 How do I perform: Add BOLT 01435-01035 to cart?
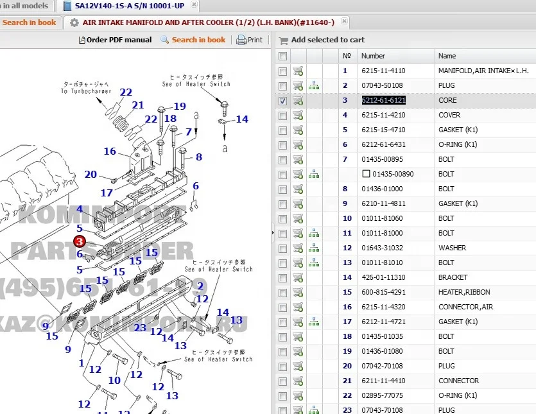coord(298,337)
